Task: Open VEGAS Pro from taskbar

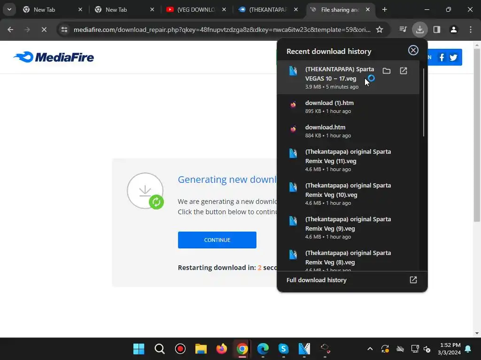Action: pos(304,349)
